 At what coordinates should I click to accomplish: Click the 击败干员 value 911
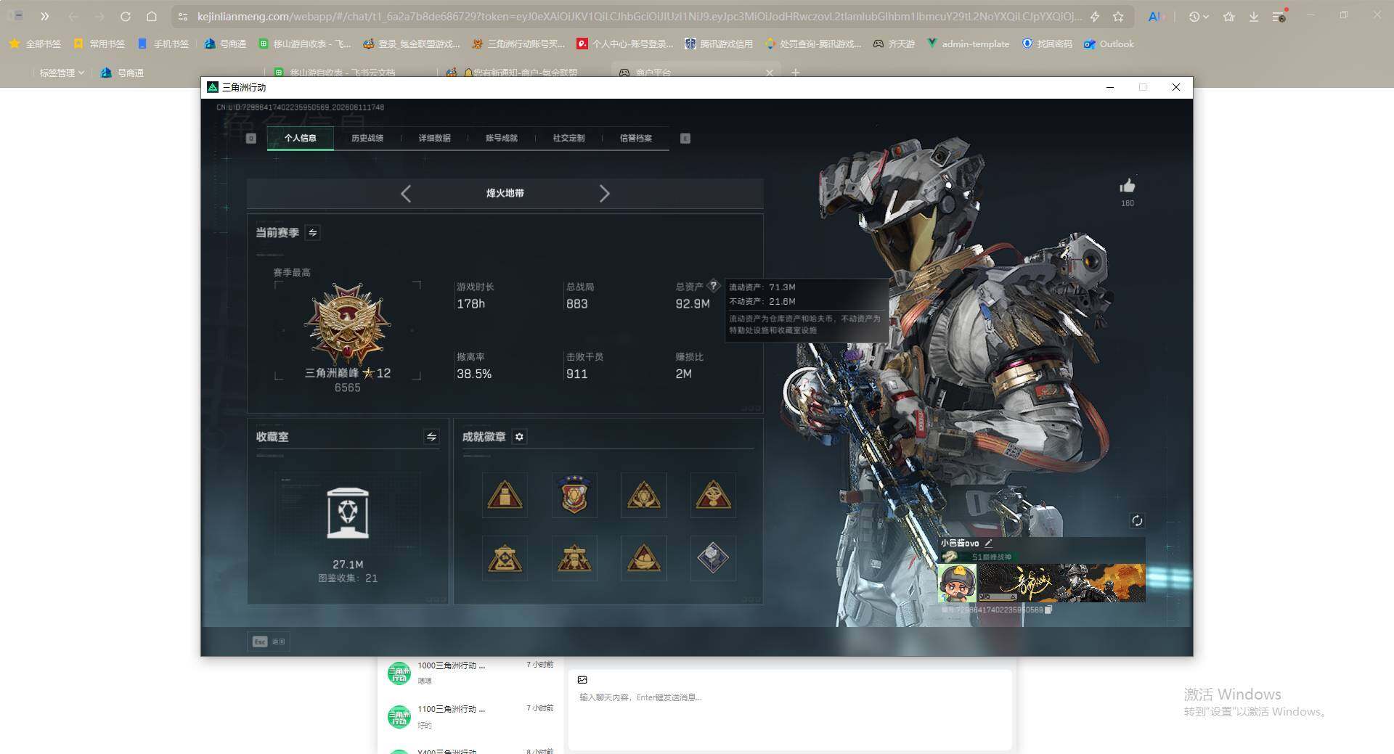(x=577, y=374)
